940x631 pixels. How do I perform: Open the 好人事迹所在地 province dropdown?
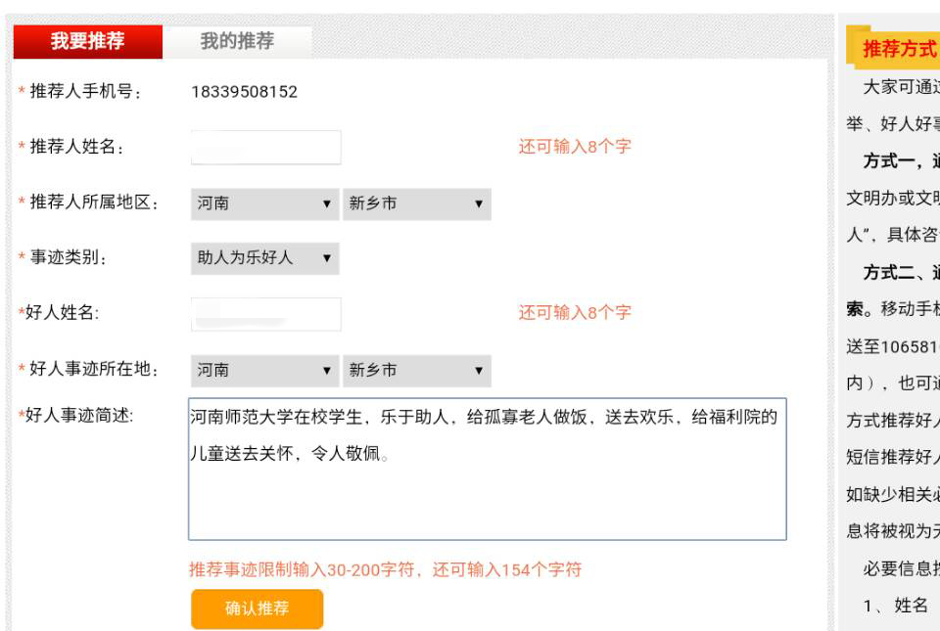point(264,371)
